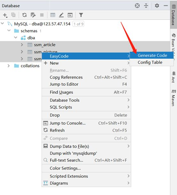Open the Bean Validation side tab

point(173,43)
